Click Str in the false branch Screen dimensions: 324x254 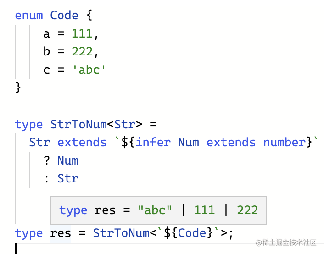tap(67, 179)
